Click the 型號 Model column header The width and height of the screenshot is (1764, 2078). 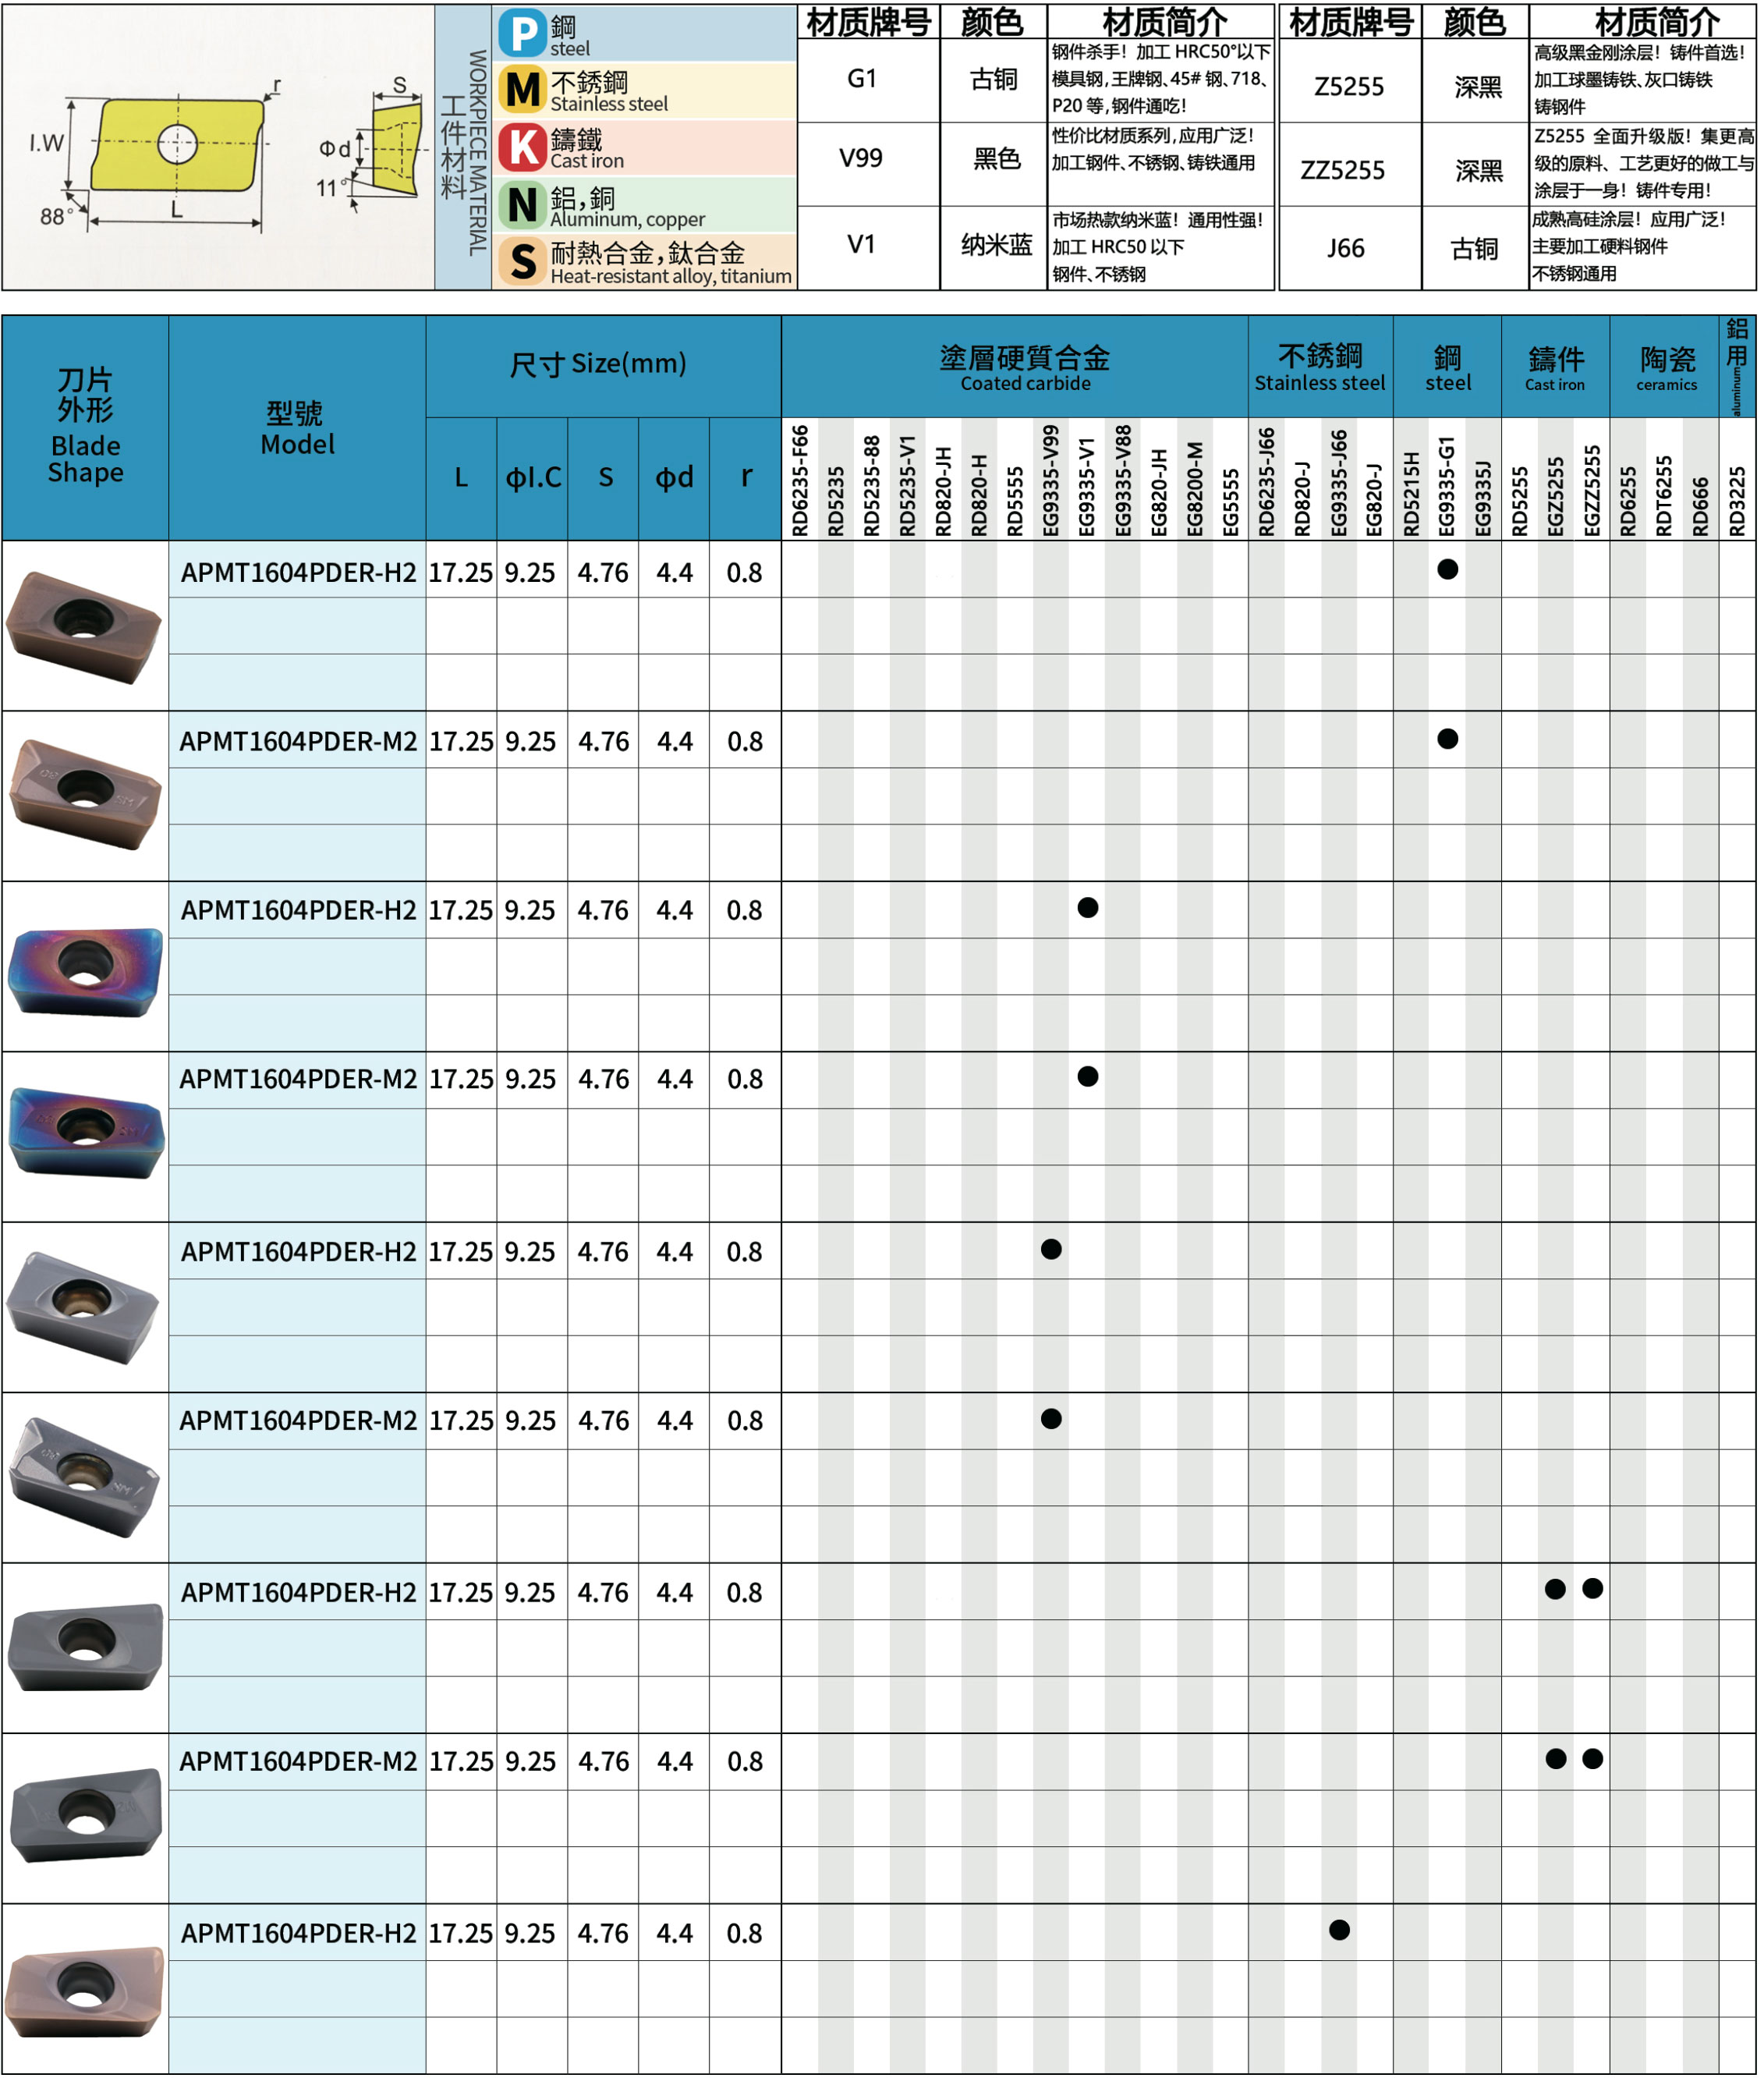tap(297, 428)
